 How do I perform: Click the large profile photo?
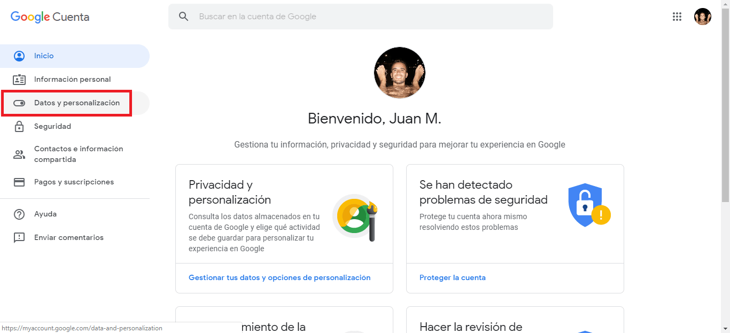coord(400,73)
